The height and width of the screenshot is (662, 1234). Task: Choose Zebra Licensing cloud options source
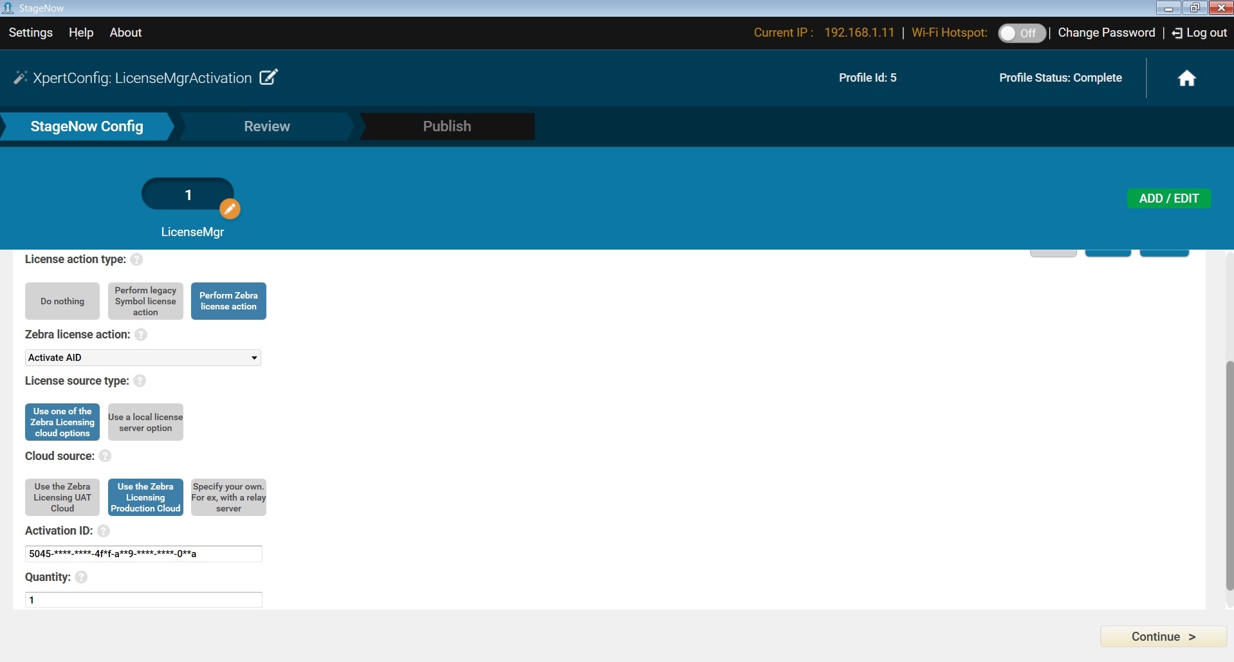point(62,422)
